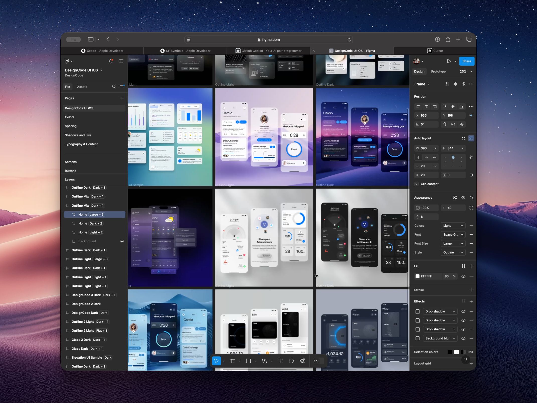
Task: Open individual corner radius icon
Action: 471,208
